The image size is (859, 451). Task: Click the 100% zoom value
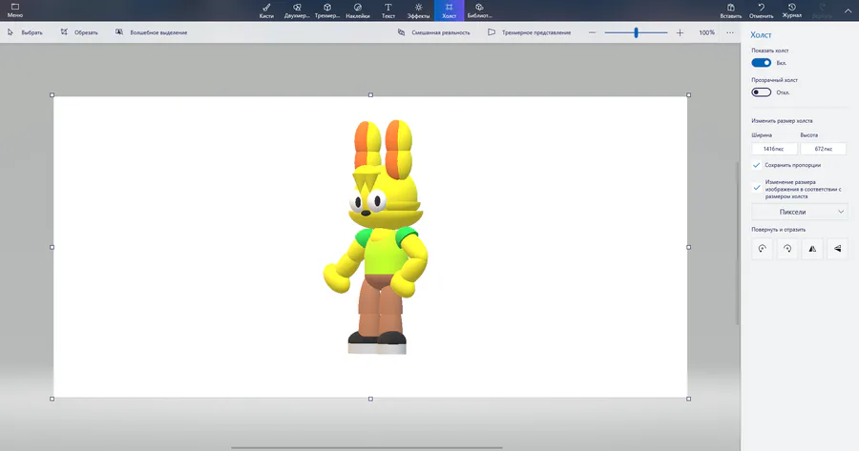coord(706,32)
